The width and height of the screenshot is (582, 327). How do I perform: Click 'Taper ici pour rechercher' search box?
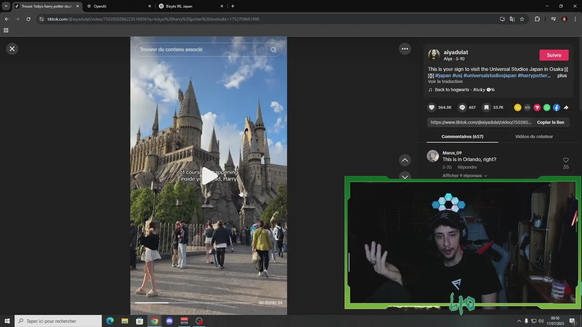click(x=58, y=321)
